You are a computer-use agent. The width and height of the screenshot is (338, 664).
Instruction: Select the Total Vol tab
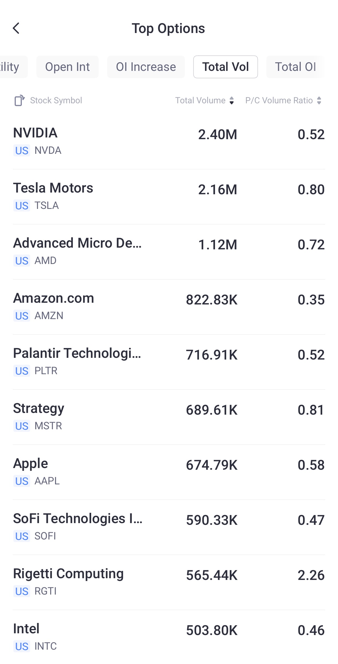(x=225, y=67)
